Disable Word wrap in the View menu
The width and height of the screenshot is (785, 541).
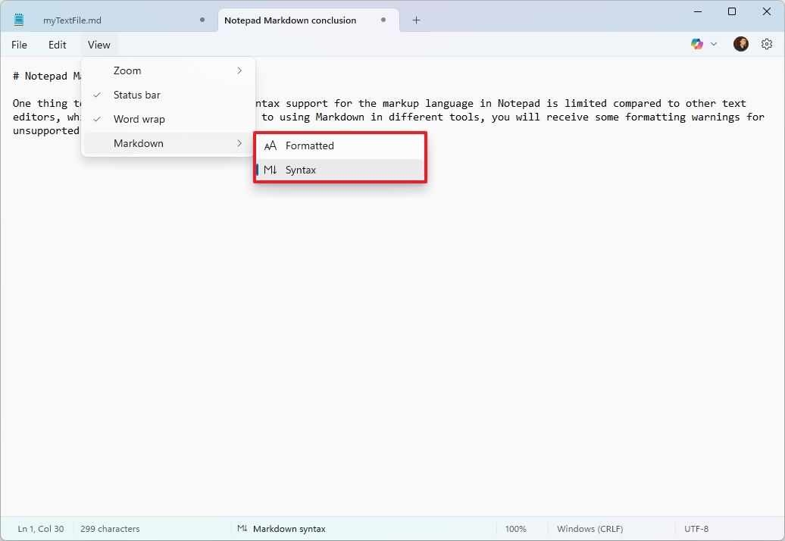click(x=139, y=119)
